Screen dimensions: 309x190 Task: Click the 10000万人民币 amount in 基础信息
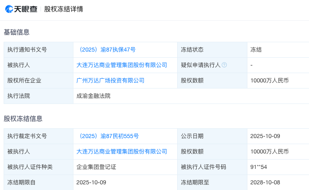point(269,80)
